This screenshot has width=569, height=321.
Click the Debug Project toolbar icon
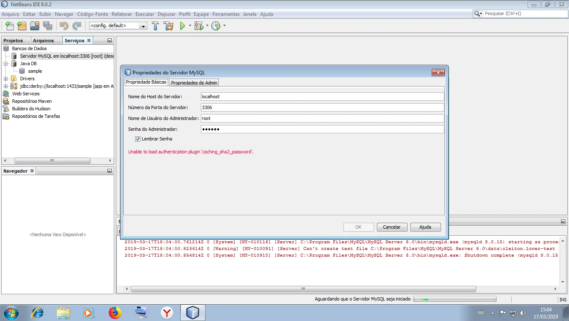click(199, 26)
